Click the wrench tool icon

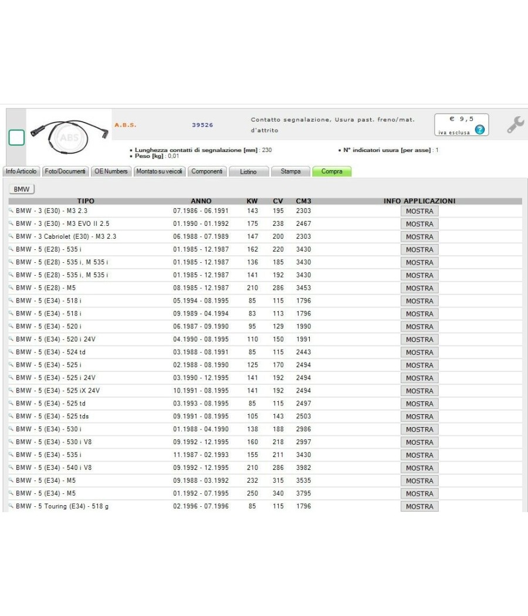[516, 124]
